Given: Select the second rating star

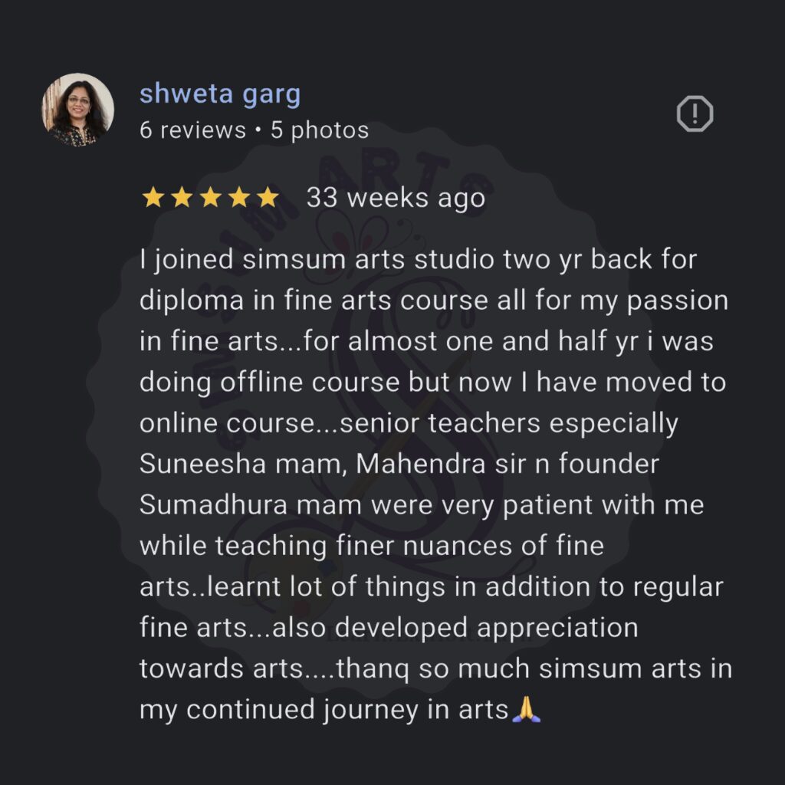Looking at the screenshot, I should coord(182,199).
